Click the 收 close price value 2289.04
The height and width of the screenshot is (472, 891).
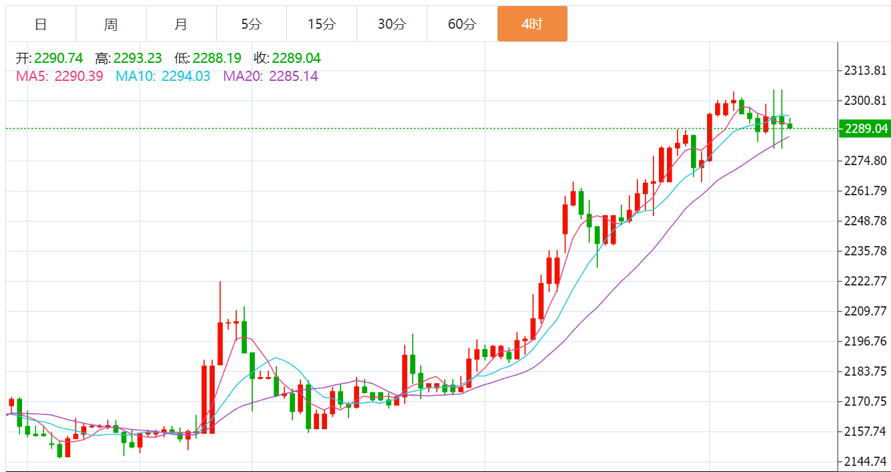pos(296,58)
